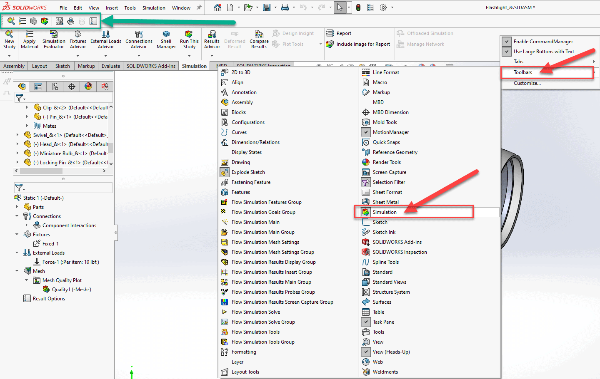Collapse Mesh node in study tree
This screenshot has height=379, width=600.
(x=17, y=271)
